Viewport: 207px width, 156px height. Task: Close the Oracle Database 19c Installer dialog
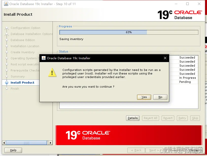coord(165,58)
